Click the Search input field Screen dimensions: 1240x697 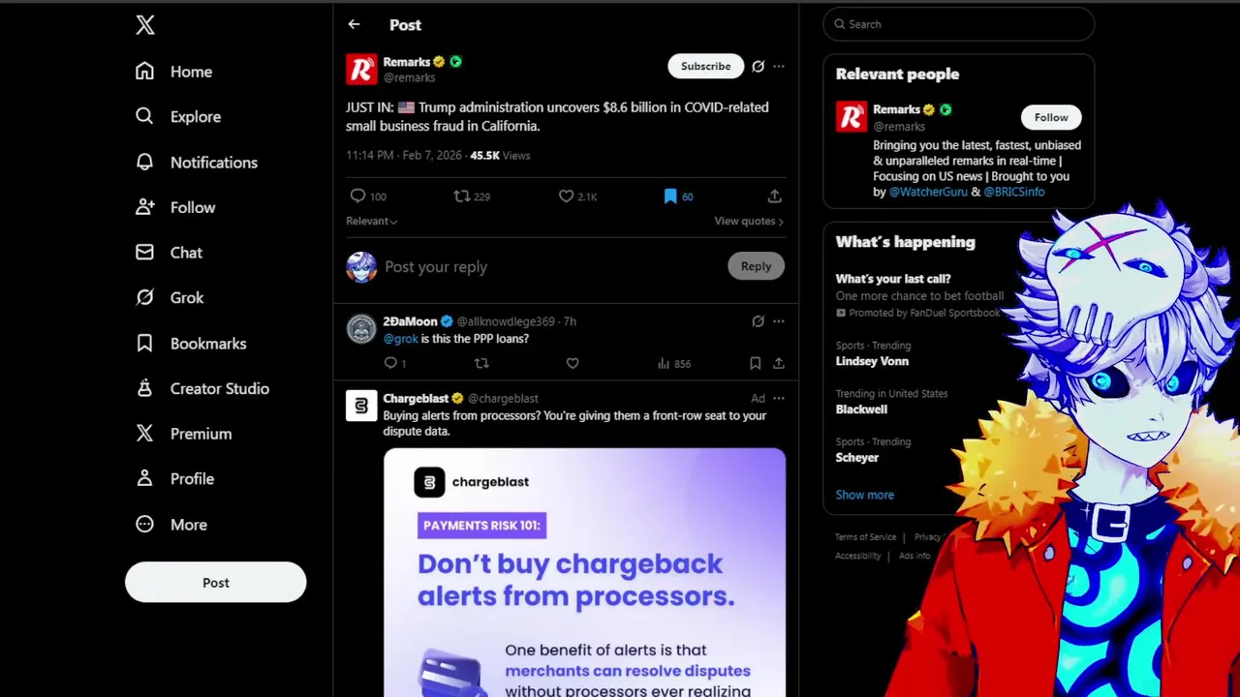959,24
